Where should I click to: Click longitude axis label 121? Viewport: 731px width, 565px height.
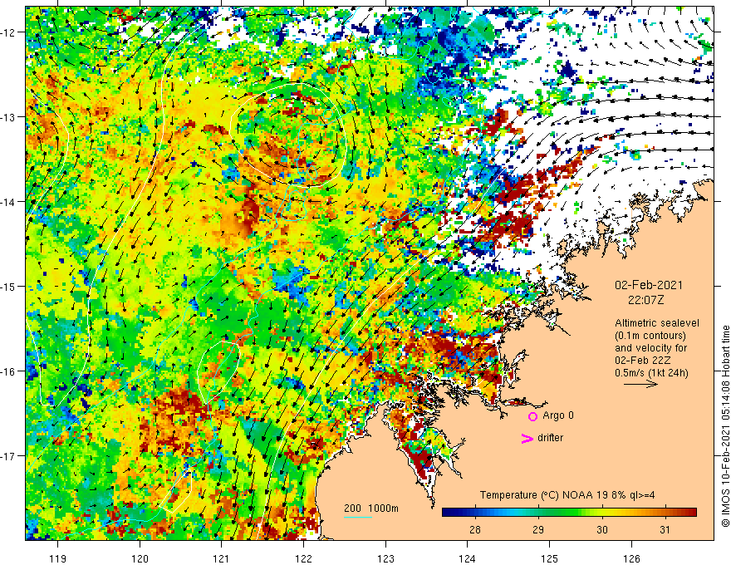[x=222, y=558]
